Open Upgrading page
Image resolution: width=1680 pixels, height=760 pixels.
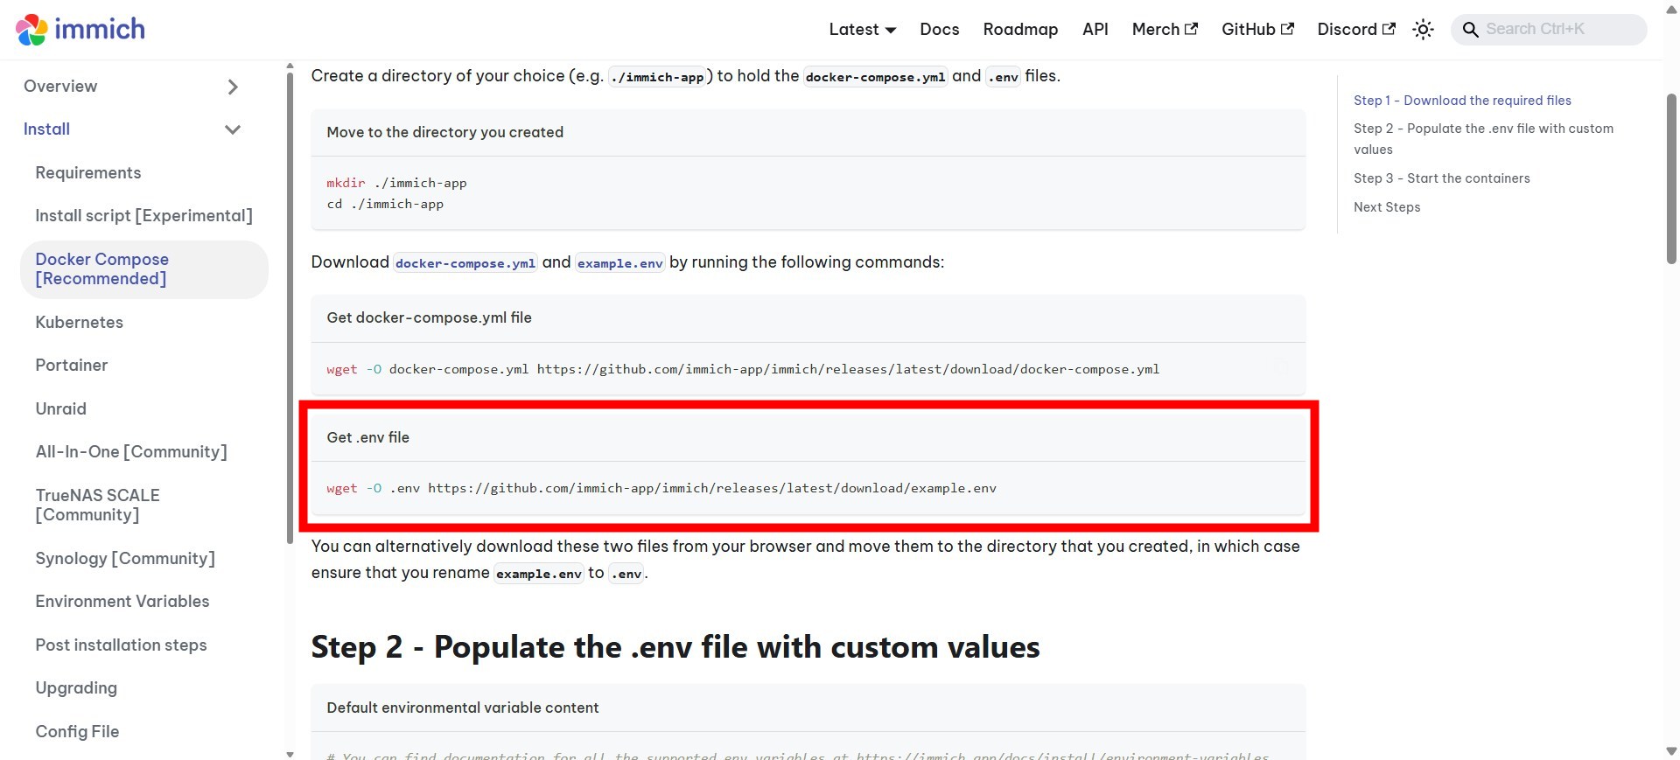[x=76, y=688]
